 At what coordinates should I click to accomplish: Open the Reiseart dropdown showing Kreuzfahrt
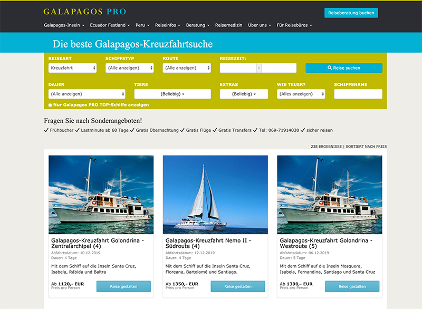[72, 67]
